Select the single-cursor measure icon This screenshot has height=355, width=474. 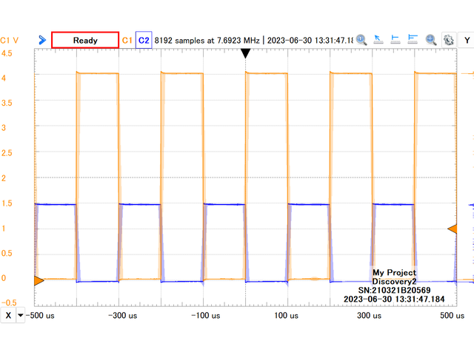pyautogui.click(x=395, y=40)
